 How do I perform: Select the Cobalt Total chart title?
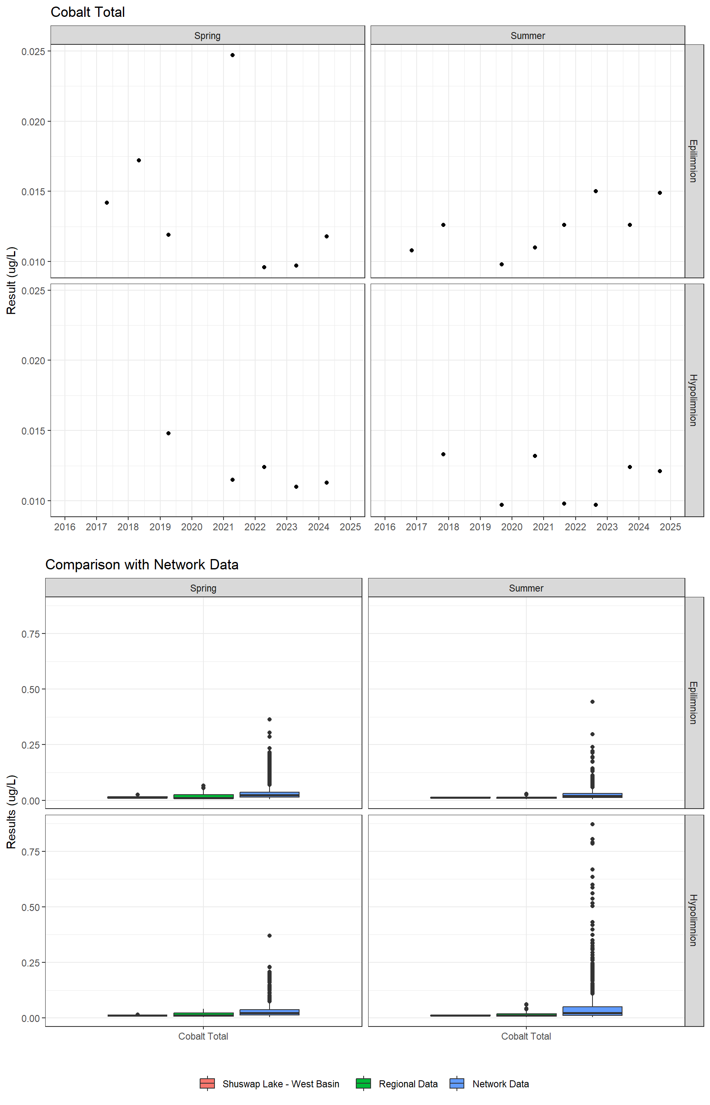click(x=88, y=12)
